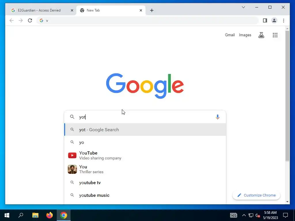Screen dimensions: 295x221
Task: Go back with the browser back arrow
Action: 12,20
